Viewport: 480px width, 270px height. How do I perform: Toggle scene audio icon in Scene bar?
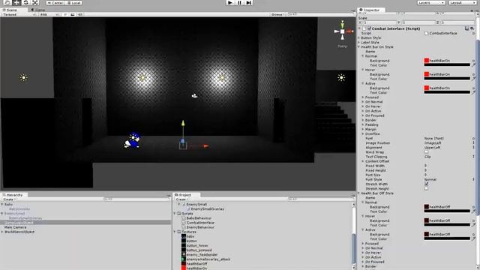point(80,14)
